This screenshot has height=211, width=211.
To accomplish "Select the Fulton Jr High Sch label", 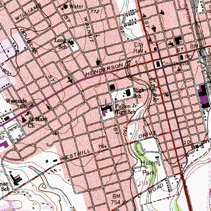I will pos(127,109).
